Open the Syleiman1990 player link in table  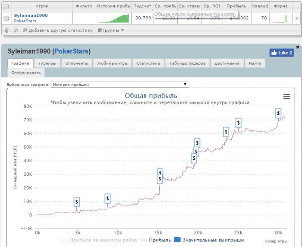31,15
